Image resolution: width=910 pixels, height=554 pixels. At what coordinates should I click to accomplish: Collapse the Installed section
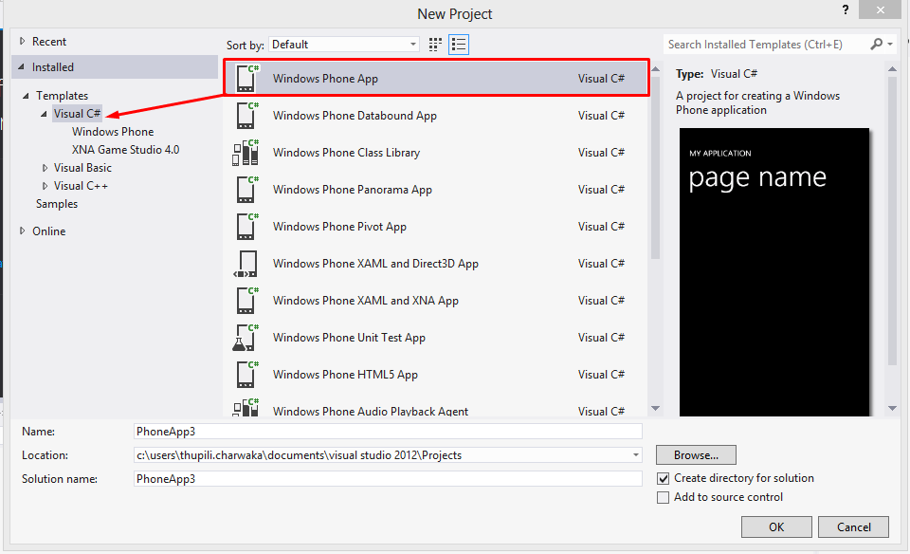coord(22,66)
